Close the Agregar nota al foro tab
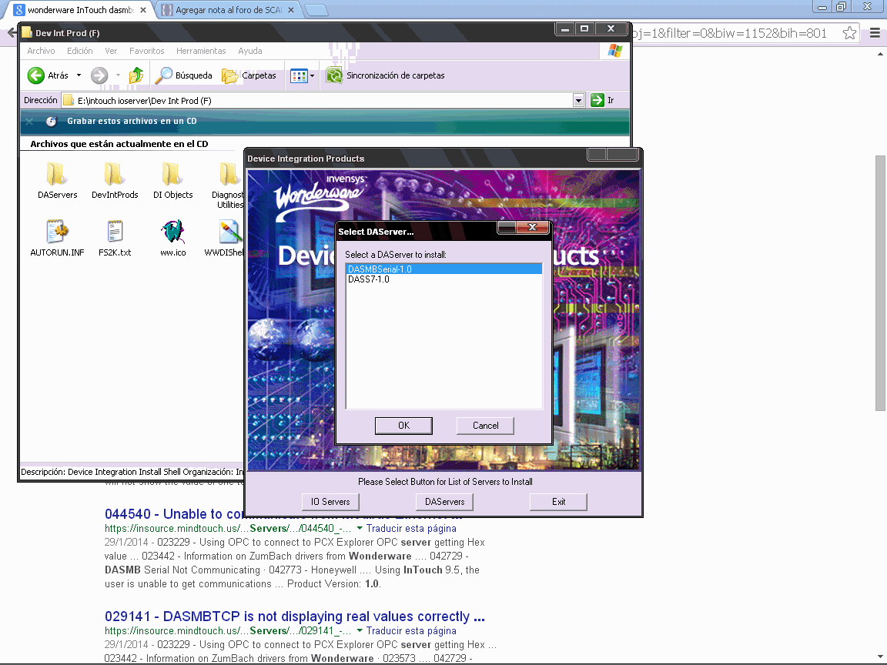 pyautogui.click(x=291, y=10)
